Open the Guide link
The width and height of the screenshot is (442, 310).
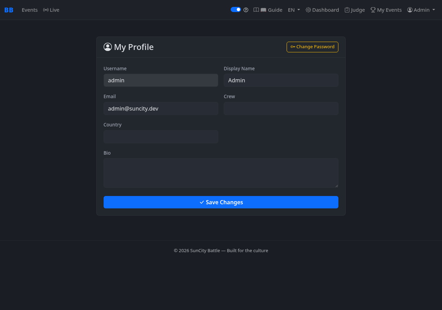[x=268, y=10]
